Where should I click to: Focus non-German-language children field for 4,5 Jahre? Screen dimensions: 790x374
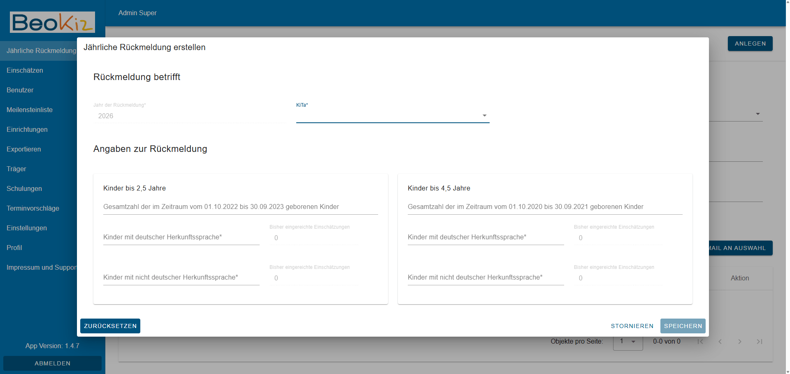(x=486, y=278)
